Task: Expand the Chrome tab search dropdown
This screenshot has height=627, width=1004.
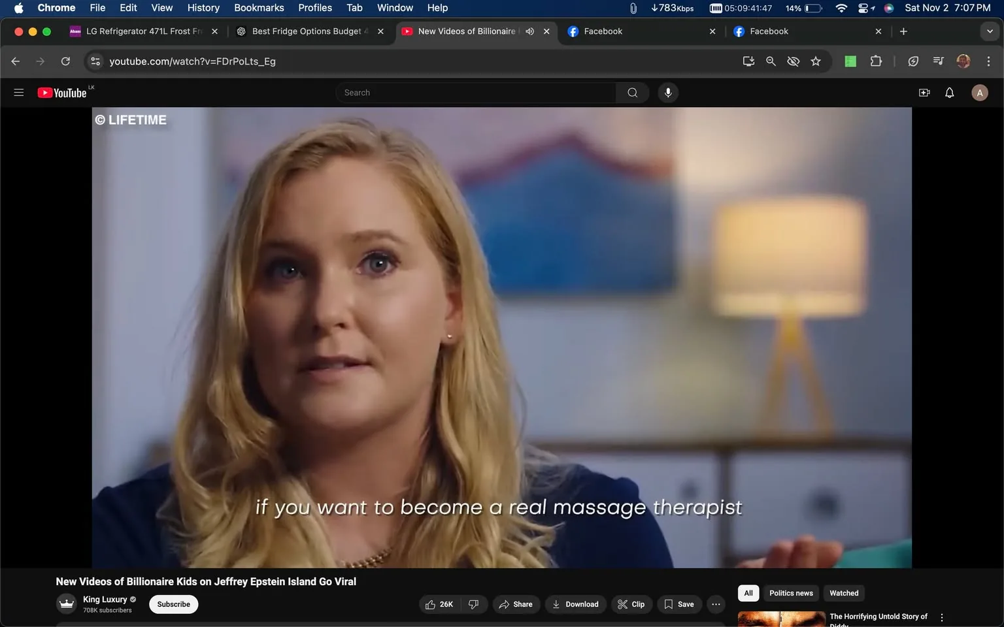Action: tap(990, 31)
